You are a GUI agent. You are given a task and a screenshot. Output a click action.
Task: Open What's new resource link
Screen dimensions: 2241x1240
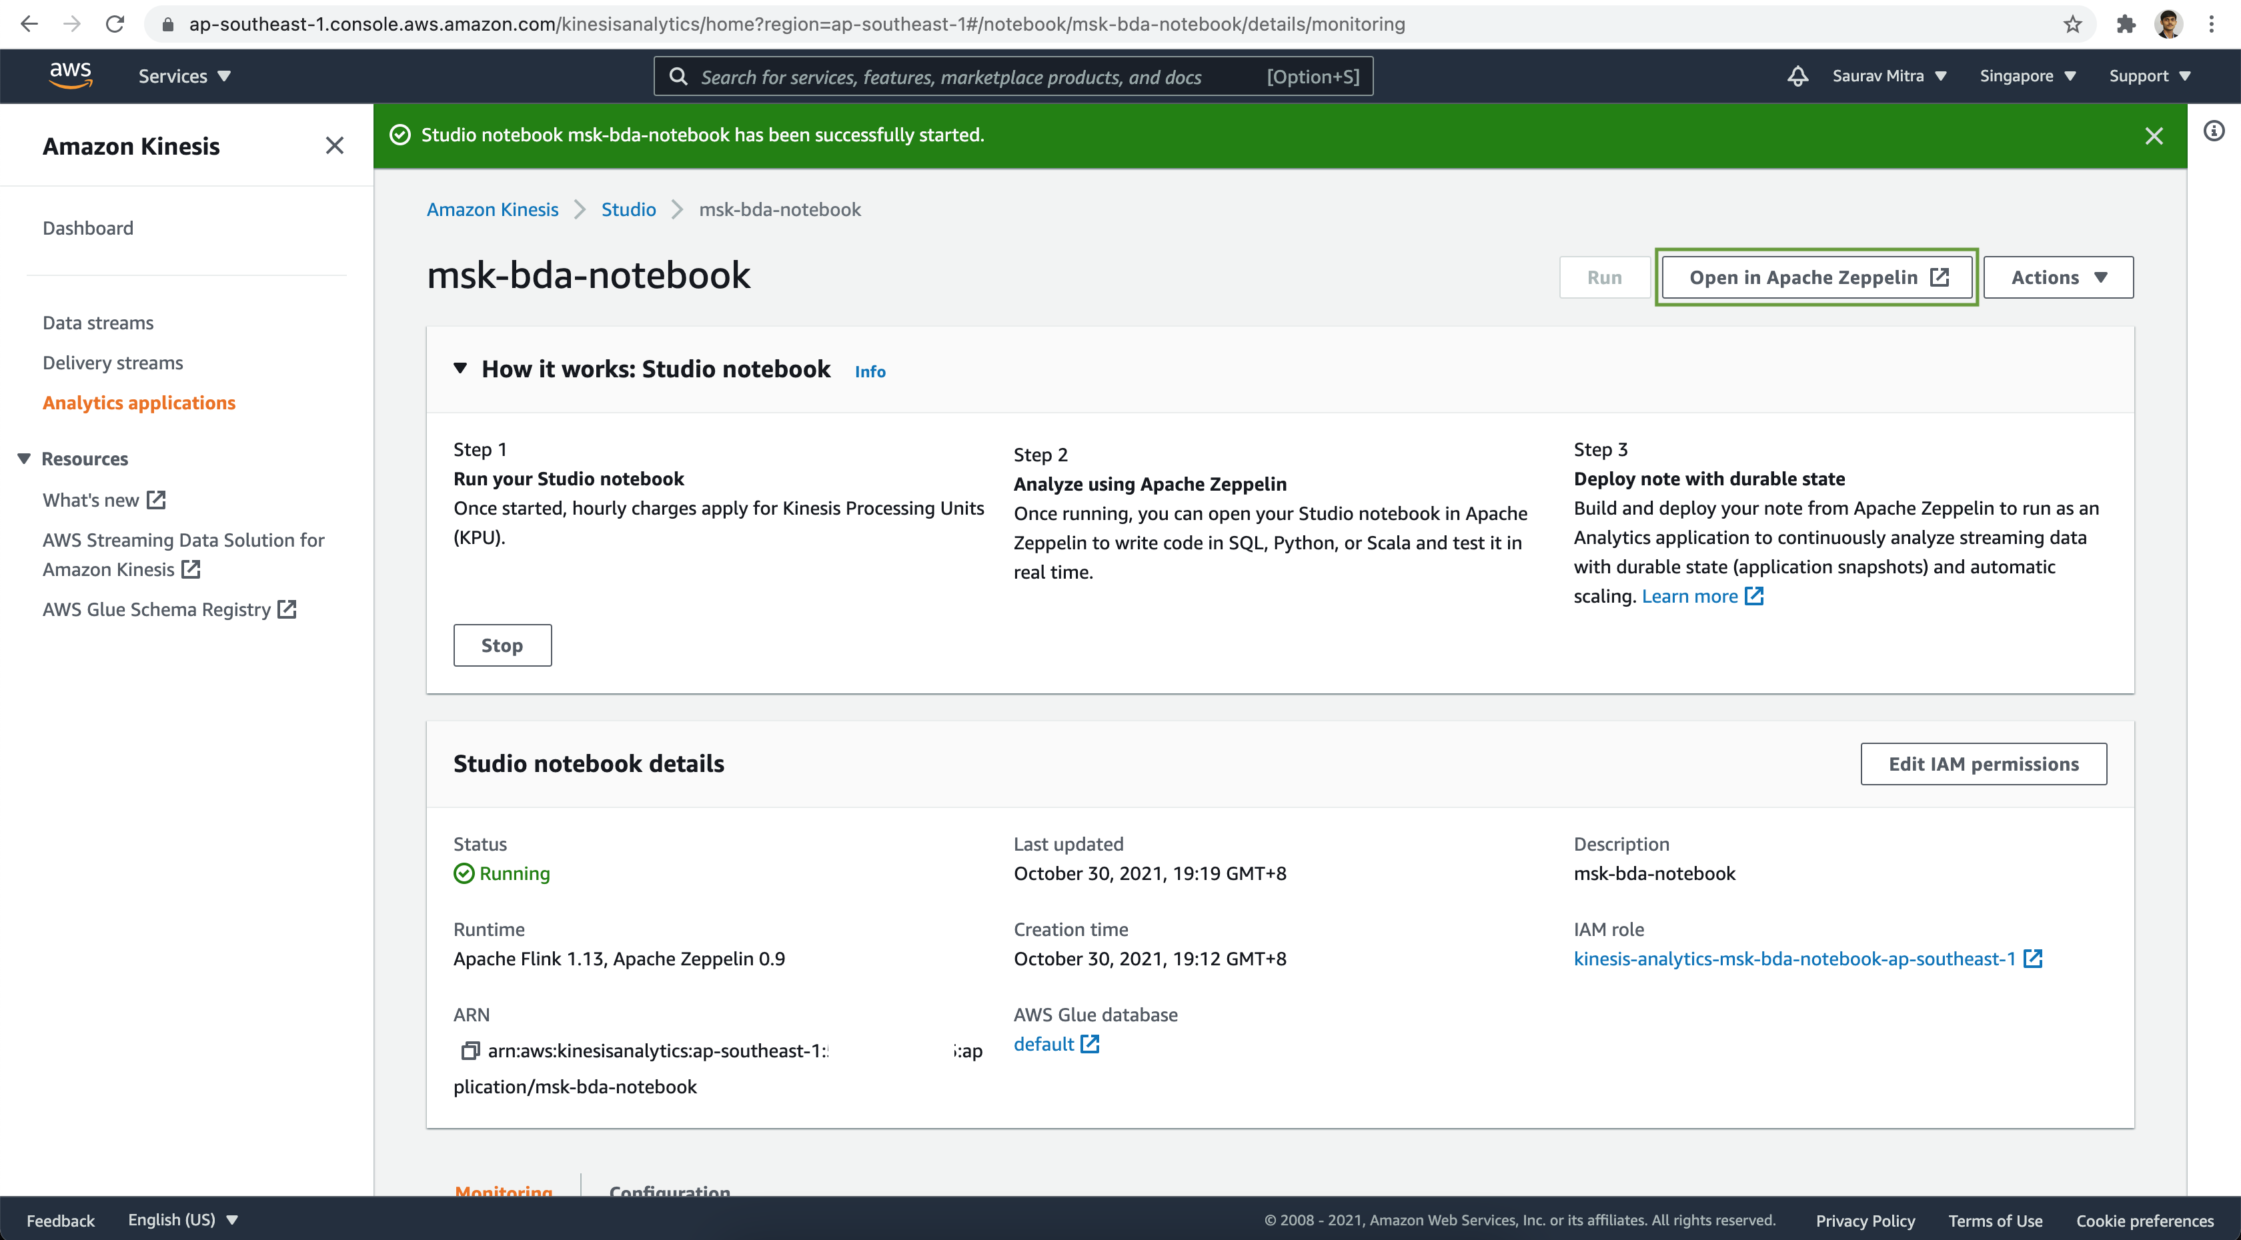click(x=103, y=500)
